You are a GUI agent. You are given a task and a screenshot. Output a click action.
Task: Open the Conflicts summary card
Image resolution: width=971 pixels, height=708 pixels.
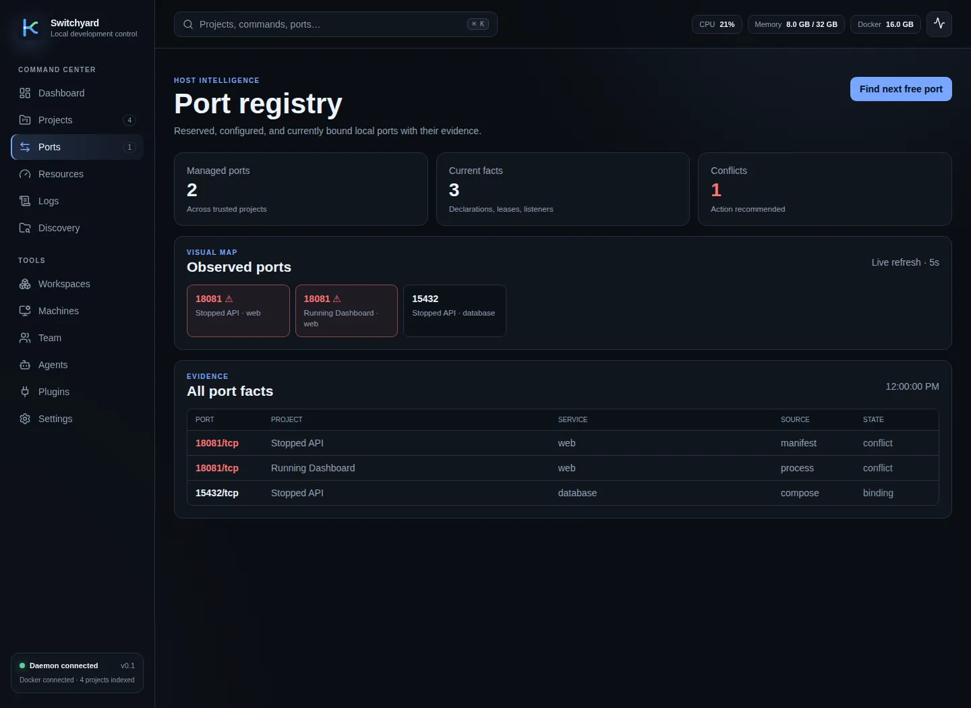825,189
